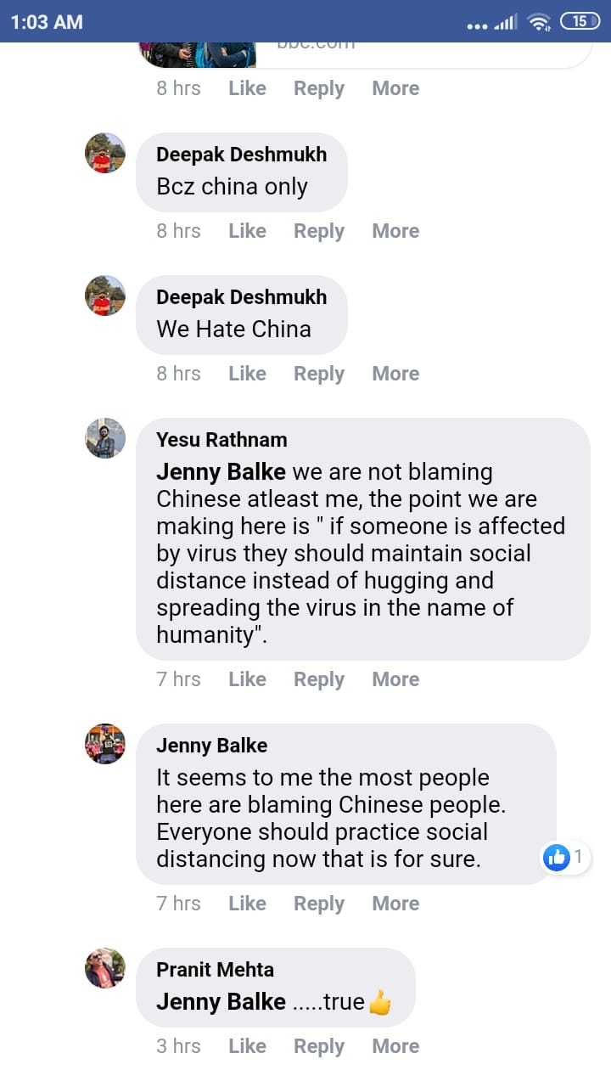Like the topmost comment with link preview
This screenshot has width=611, height=1087.
click(x=247, y=88)
